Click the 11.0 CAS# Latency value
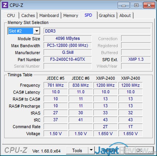The image size is (157, 156). (x=81, y=92)
